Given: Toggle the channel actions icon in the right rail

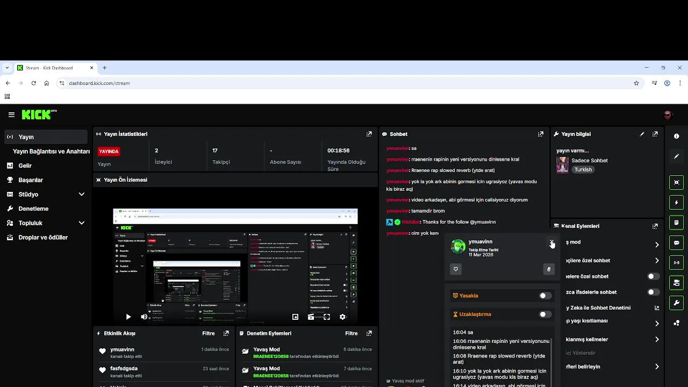Looking at the screenshot, I should [677, 283].
